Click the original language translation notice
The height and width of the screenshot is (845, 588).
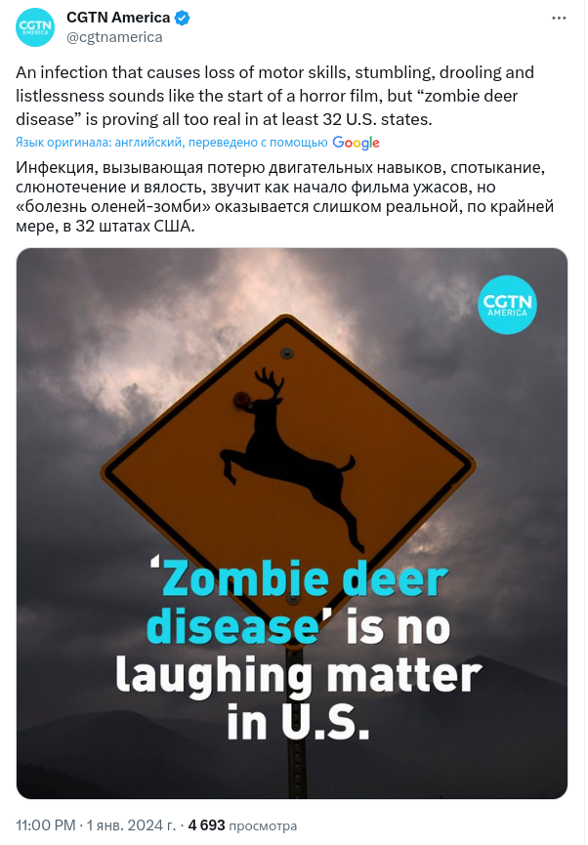tap(171, 143)
